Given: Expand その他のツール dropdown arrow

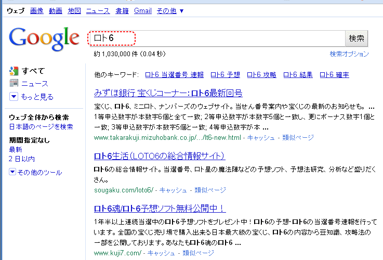Looking at the screenshot, I should (x=12, y=172).
